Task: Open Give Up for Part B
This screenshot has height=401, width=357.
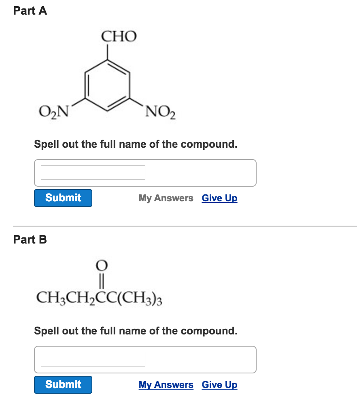Action: point(219,385)
